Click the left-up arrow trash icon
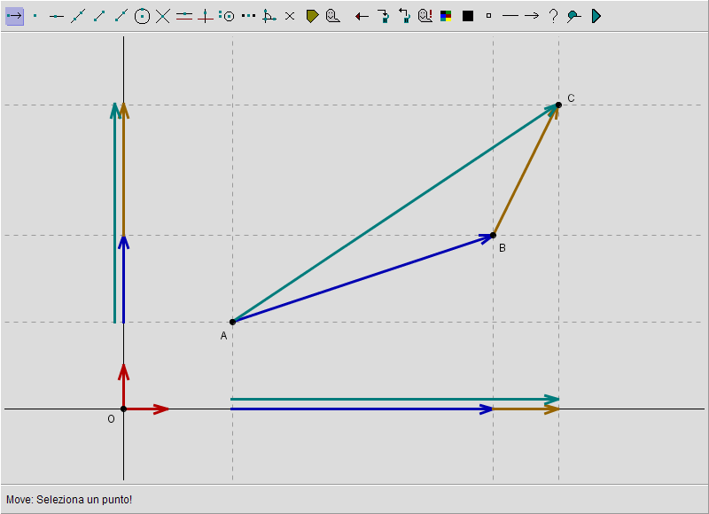The height and width of the screenshot is (514, 709). [x=404, y=16]
